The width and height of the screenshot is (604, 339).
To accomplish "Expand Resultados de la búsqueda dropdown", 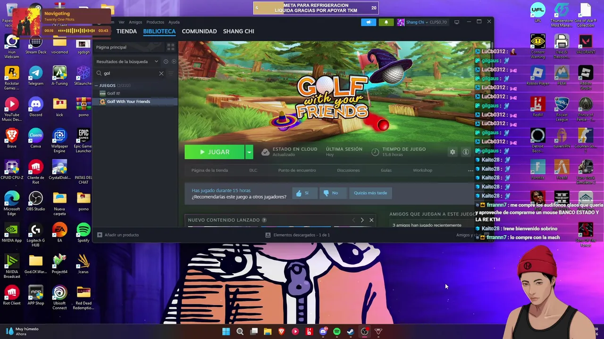I will coord(127,62).
